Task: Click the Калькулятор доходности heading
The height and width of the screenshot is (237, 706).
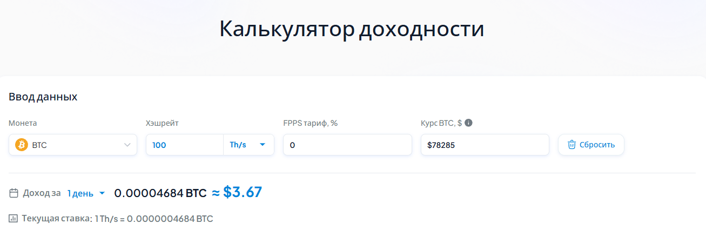Action: click(x=352, y=29)
